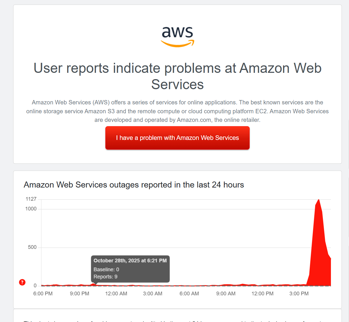Select the '6:00 PM' label on the time axis
The image size is (349, 322).
[42, 293]
